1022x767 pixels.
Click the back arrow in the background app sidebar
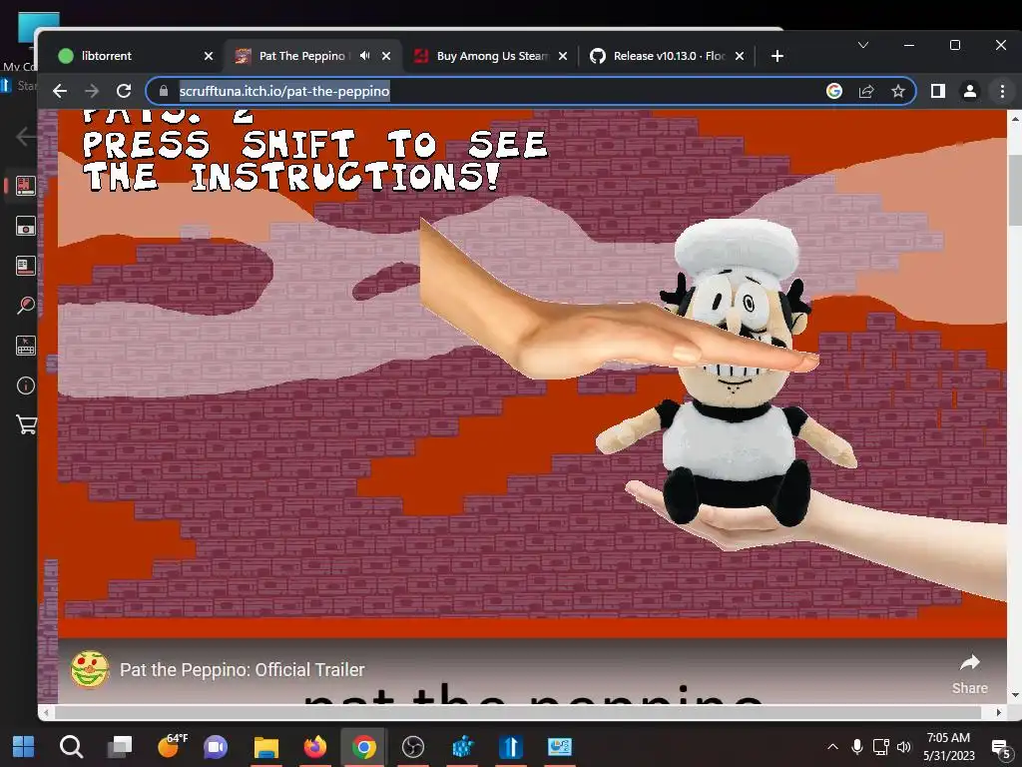25,136
